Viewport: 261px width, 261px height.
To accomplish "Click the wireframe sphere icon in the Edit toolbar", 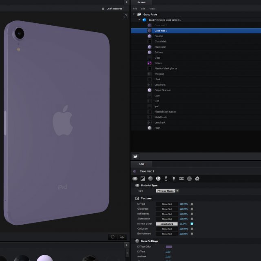I will click(189, 179).
